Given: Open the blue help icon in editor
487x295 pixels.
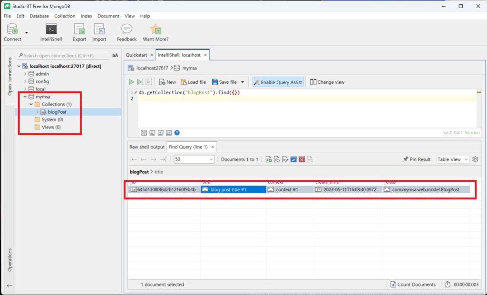Looking at the screenshot, I should [177, 133].
